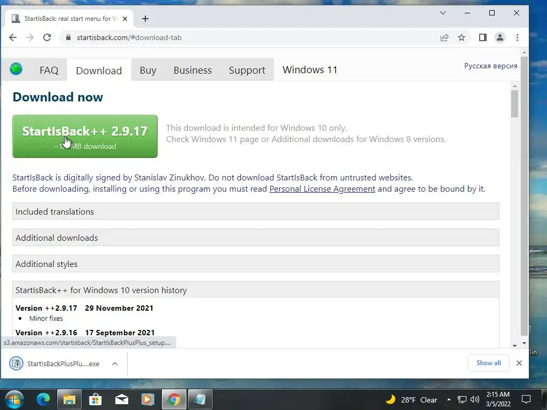This screenshot has width=547, height=410.
Task: Open the Mail app from taskbar
Action: [x=122, y=399]
